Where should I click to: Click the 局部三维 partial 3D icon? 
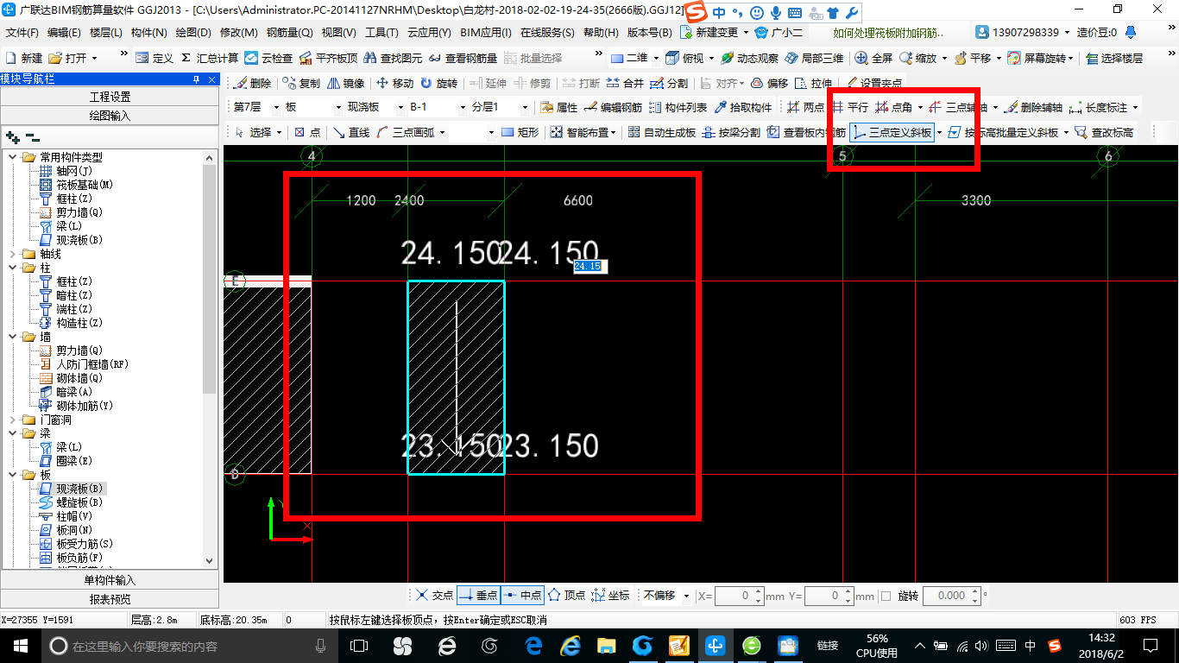coord(814,58)
